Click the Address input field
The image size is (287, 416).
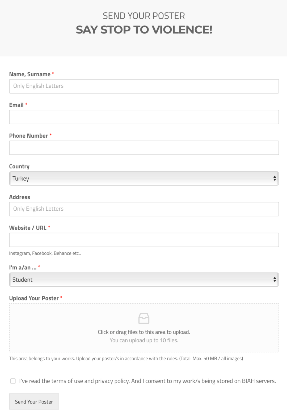[144, 209]
